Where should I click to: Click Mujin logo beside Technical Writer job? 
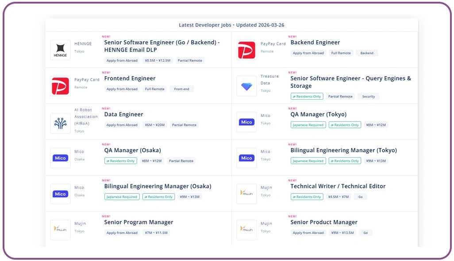tap(246, 194)
